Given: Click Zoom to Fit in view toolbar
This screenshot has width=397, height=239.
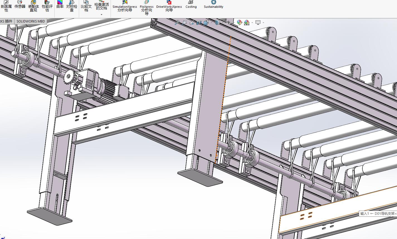Looking at the screenshot, I should (177, 23).
